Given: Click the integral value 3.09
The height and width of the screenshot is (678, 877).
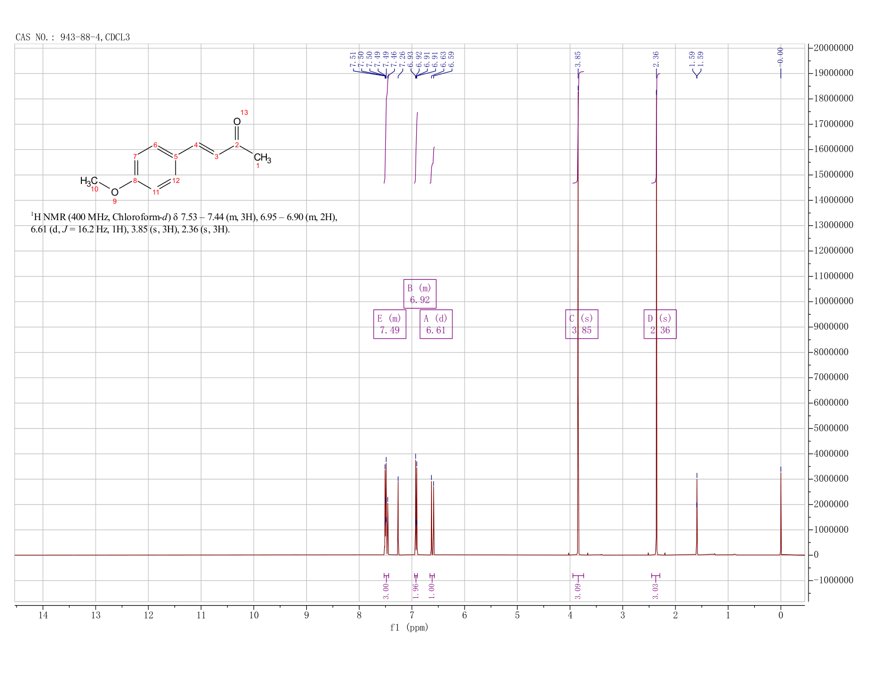Looking at the screenshot, I should pos(578,591).
